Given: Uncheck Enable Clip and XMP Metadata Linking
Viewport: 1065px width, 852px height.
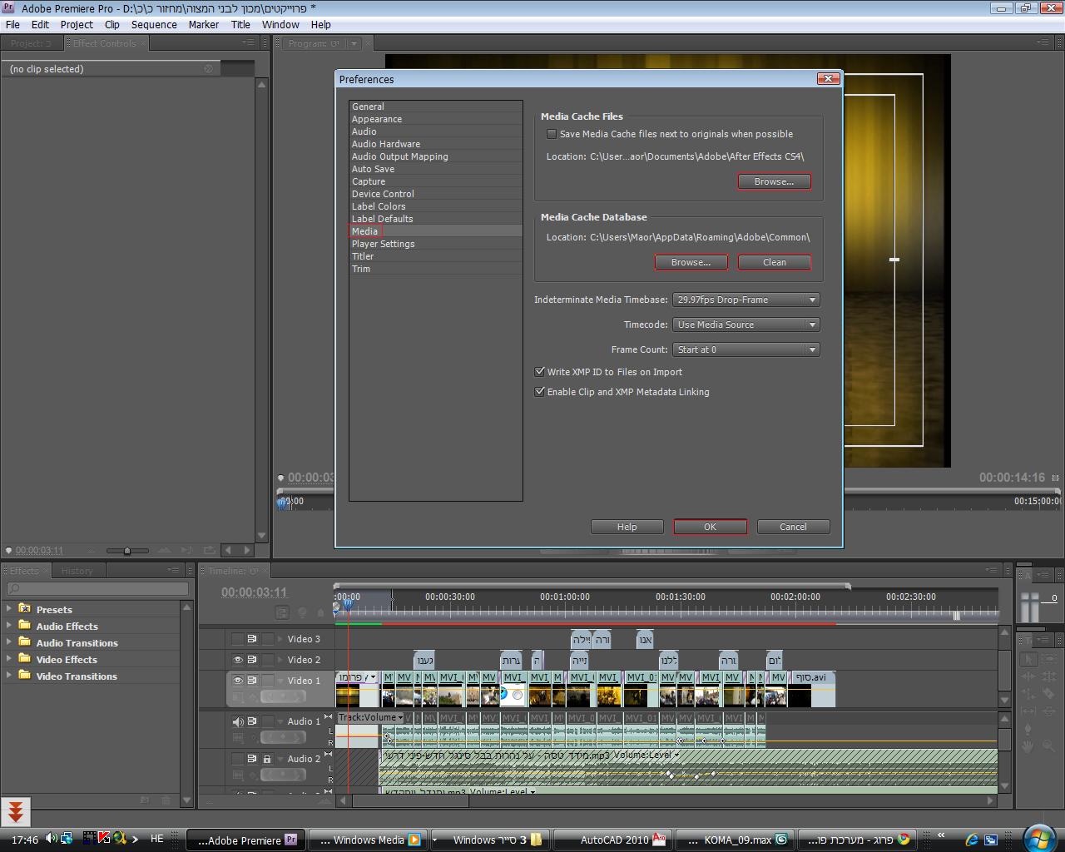Looking at the screenshot, I should (540, 392).
